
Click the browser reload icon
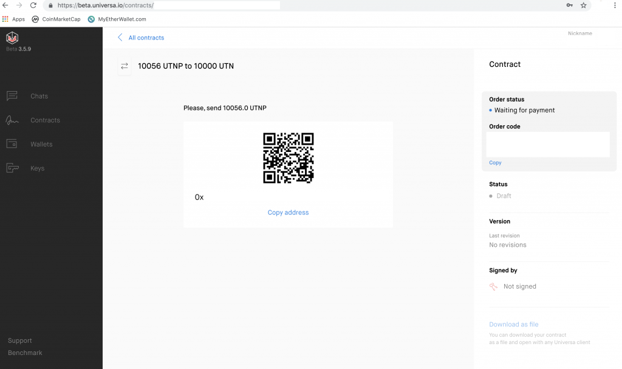[x=32, y=5]
